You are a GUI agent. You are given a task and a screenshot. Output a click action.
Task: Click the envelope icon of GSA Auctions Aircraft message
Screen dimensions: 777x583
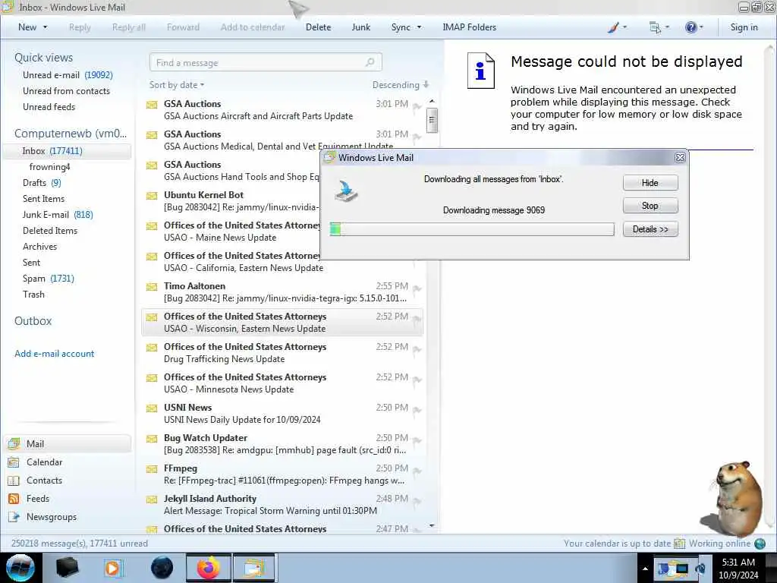152,105
